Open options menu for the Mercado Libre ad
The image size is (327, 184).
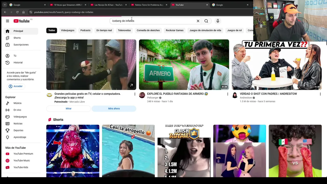(x=135, y=94)
